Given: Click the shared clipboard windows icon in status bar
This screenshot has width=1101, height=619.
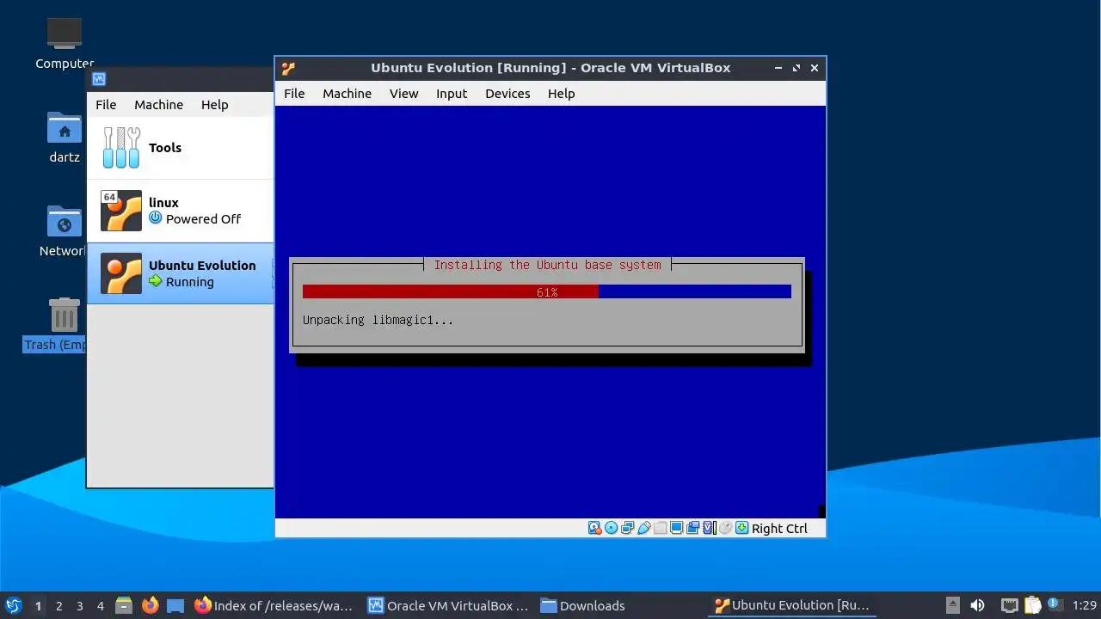Looking at the screenshot, I should pos(692,528).
